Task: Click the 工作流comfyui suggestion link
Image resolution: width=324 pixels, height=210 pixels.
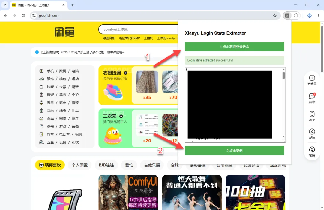Action: coord(167,39)
